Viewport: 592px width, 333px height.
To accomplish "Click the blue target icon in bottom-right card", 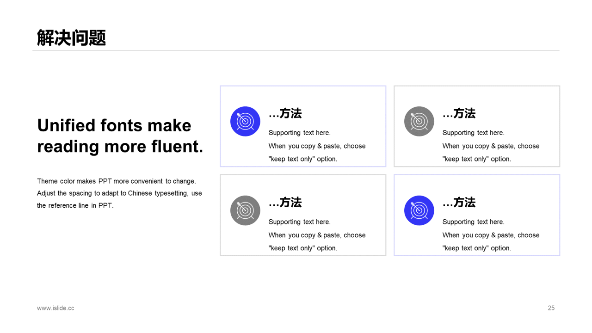I will click(419, 210).
